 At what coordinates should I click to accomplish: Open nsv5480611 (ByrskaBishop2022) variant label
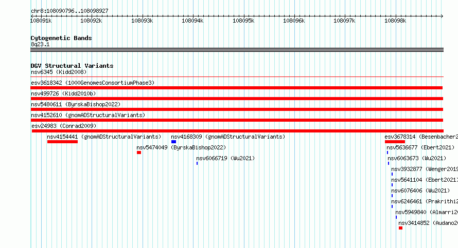tap(76, 104)
